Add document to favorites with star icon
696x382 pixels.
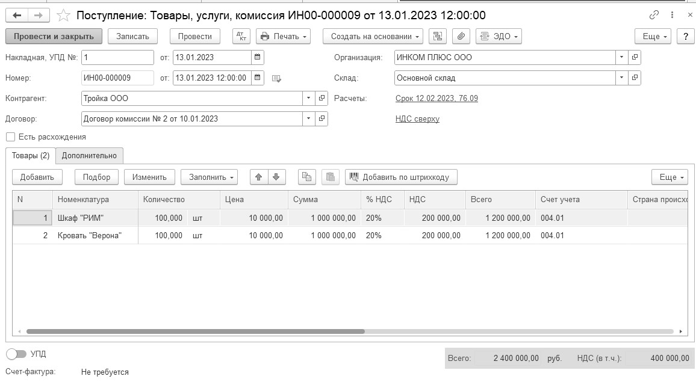point(63,16)
